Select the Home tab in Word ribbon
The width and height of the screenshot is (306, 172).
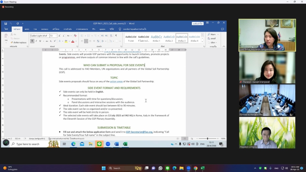point(17,29)
